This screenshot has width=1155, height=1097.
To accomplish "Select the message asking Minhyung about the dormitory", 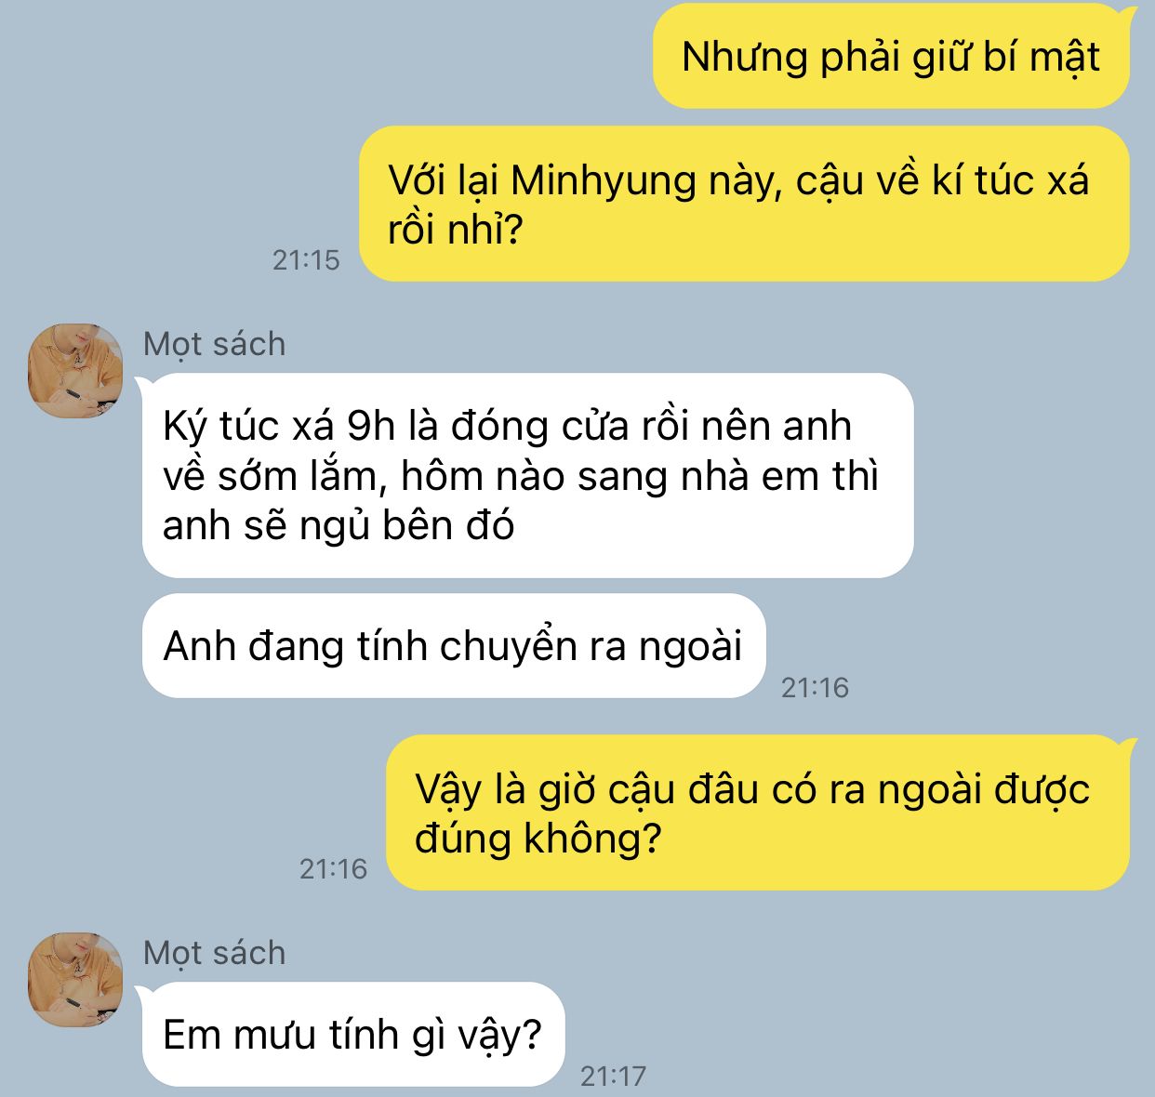I will point(744,204).
